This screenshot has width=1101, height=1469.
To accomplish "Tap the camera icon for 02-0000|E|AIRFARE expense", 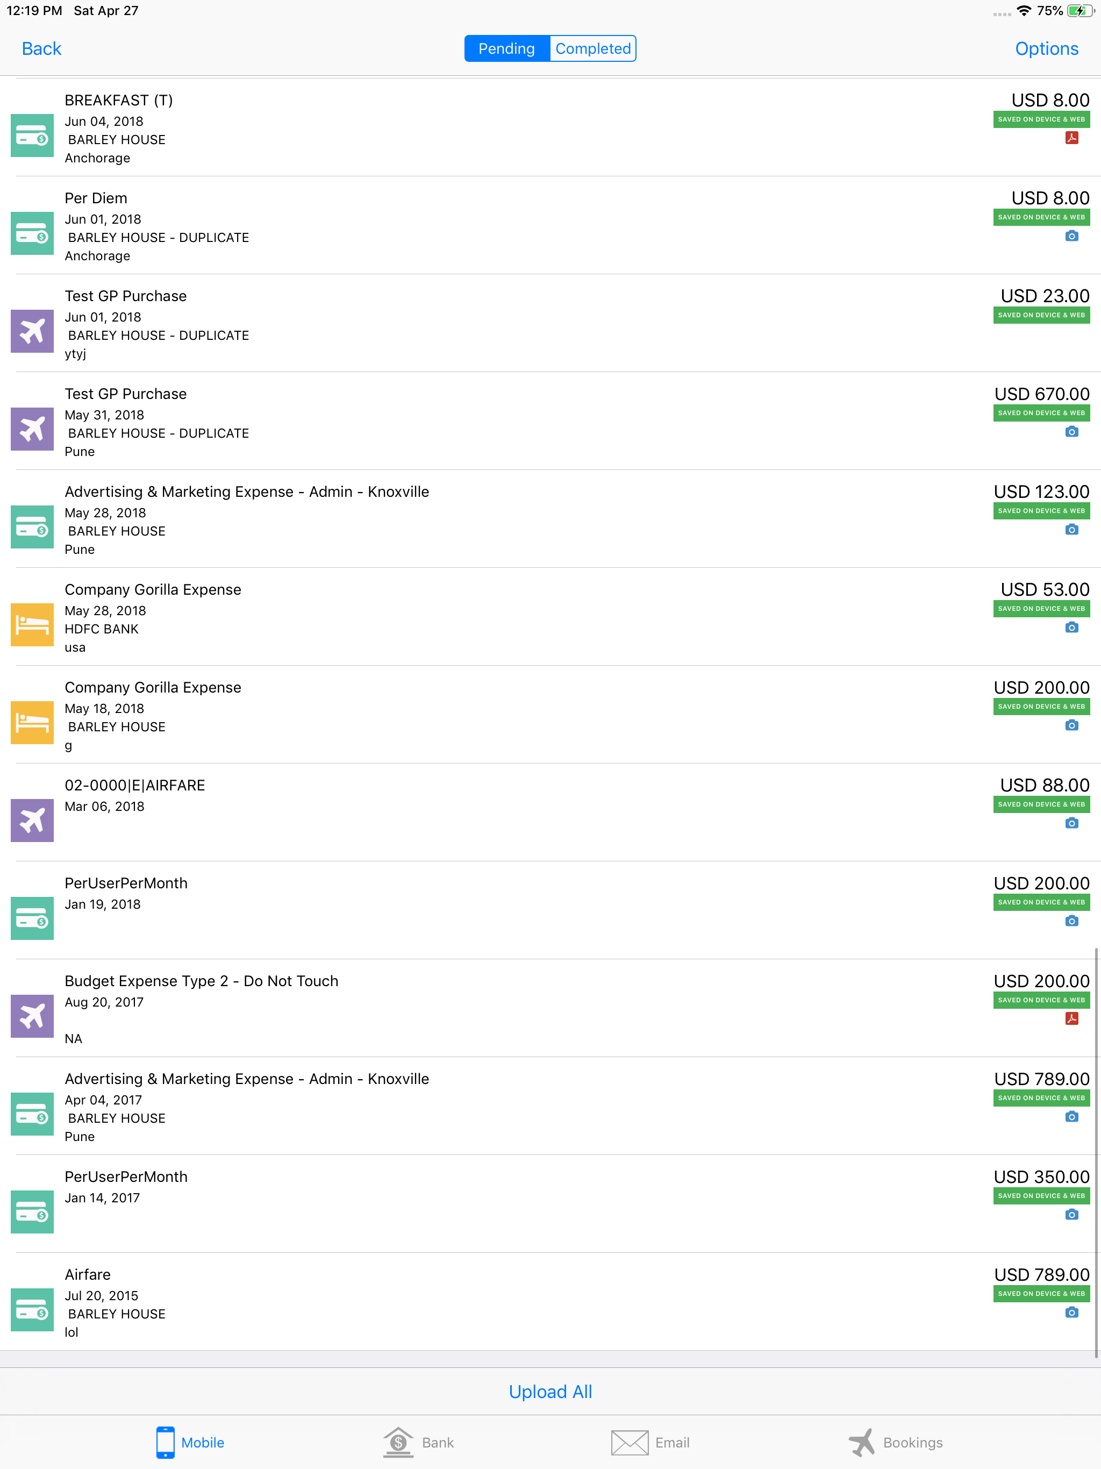I will [x=1071, y=823].
